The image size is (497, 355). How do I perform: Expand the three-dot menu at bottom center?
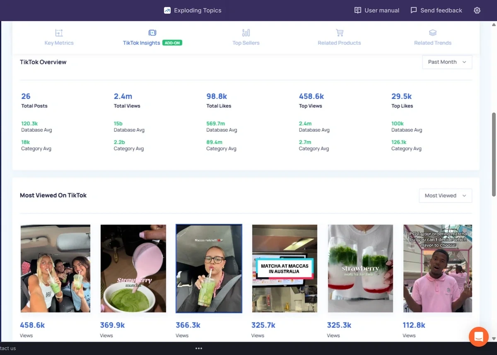click(198, 348)
